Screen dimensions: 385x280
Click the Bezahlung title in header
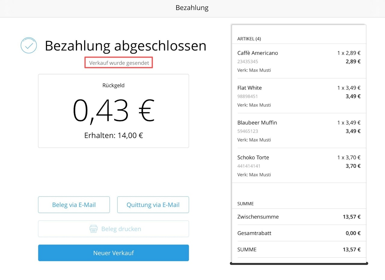192,8
